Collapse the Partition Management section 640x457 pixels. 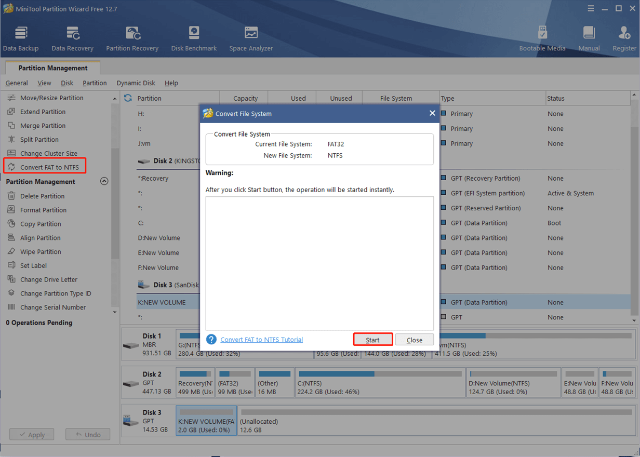point(104,182)
